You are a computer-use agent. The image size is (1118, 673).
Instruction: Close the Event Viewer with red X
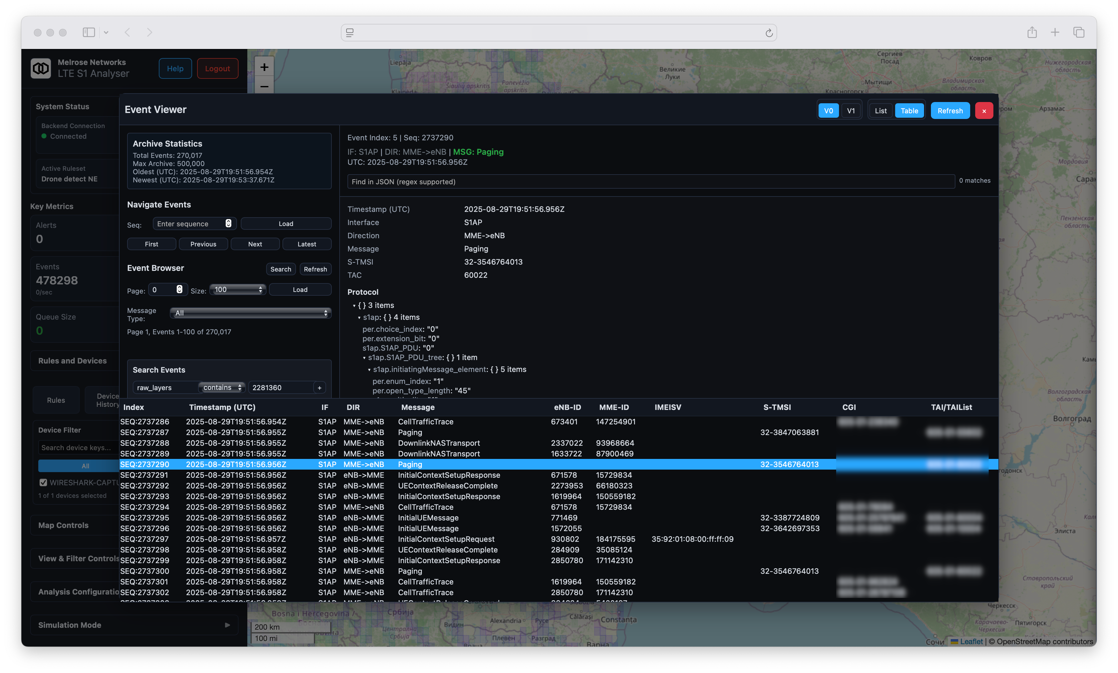click(x=984, y=111)
